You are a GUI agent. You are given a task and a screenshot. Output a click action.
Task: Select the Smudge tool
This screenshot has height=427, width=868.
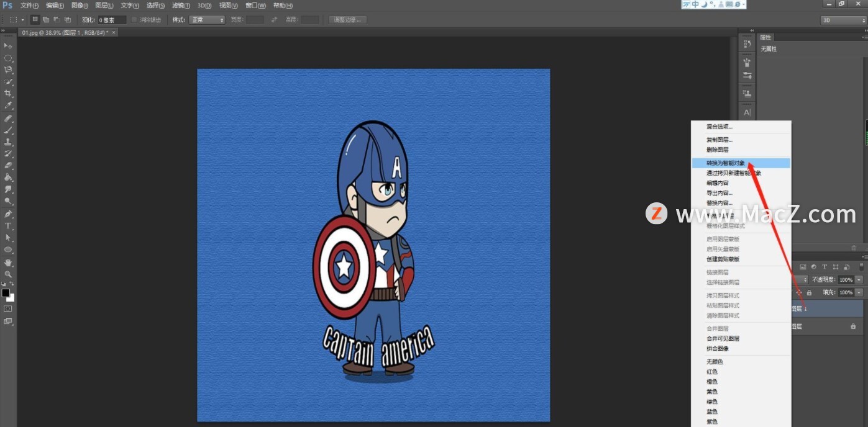point(8,189)
